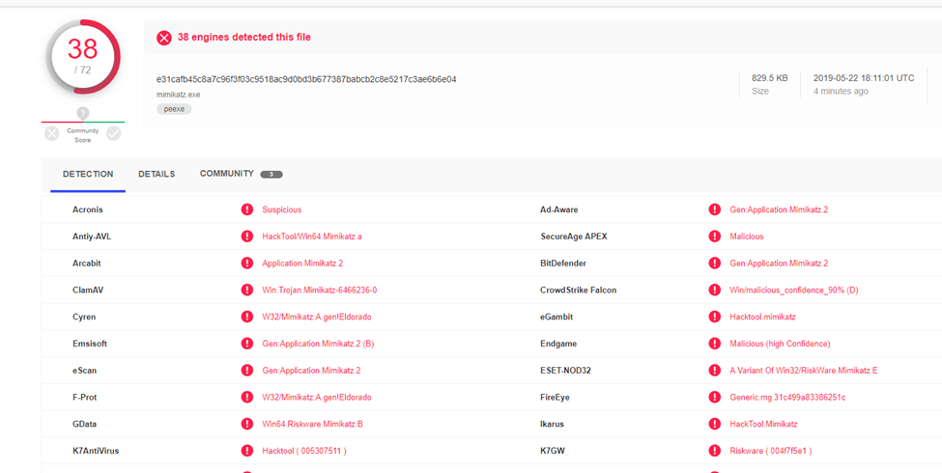Screen dimensions: 942x473
Task: Click the warning icon in the Ad-Aware row
Action: pyautogui.click(x=714, y=209)
